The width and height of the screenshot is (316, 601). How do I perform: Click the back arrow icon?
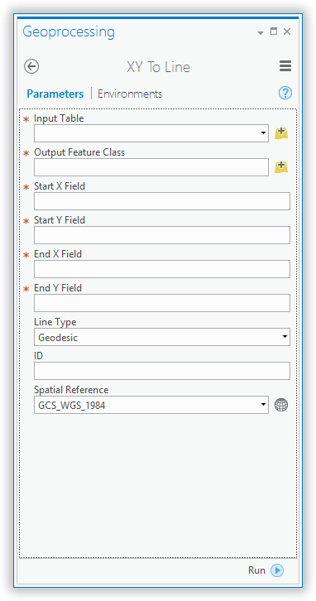(31, 66)
